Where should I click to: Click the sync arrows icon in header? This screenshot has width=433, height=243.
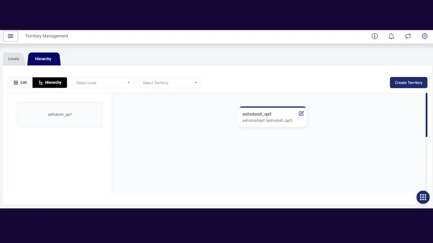click(408, 36)
